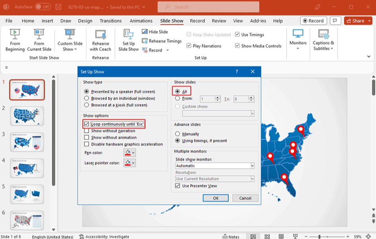
Task: Click the Share button
Action: click(x=355, y=21)
